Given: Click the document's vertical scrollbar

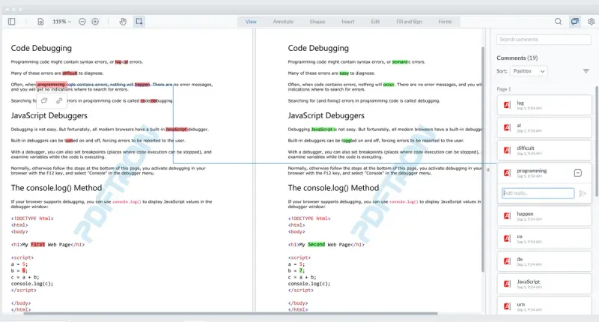Looking at the screenshot, I should (483, 159).
